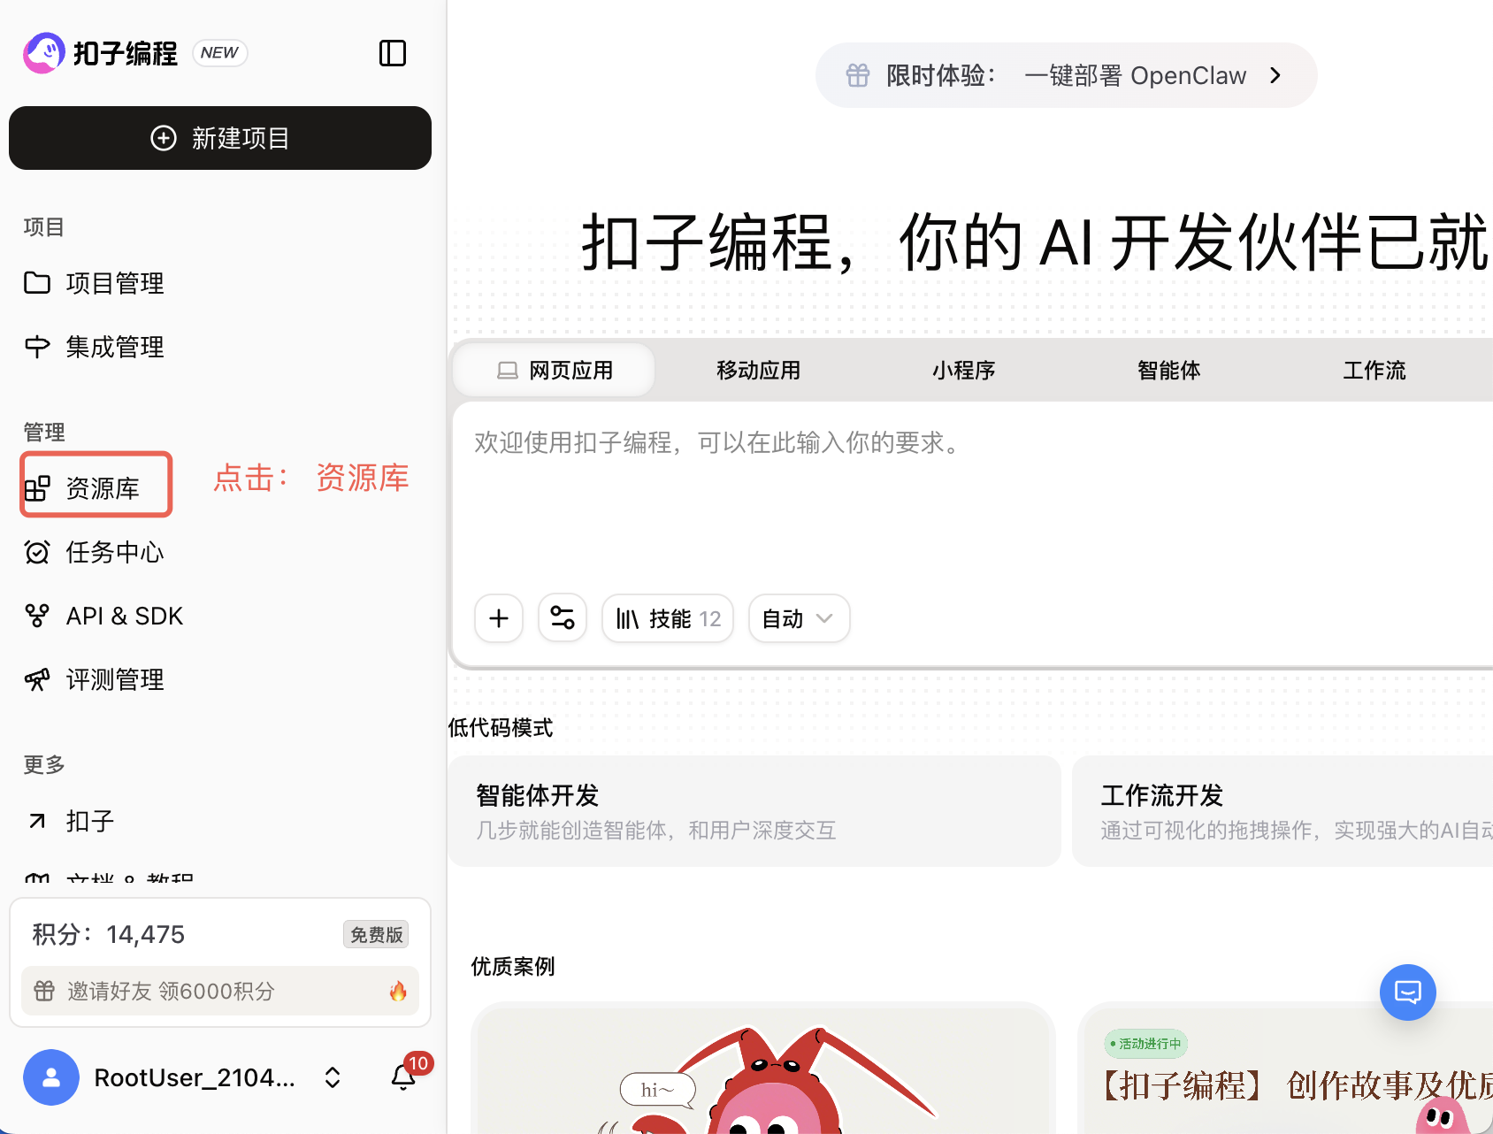This screenshot has height=1134, width=1493.
Task: Open the 智能体开发 low-code card
Action: 754,811
